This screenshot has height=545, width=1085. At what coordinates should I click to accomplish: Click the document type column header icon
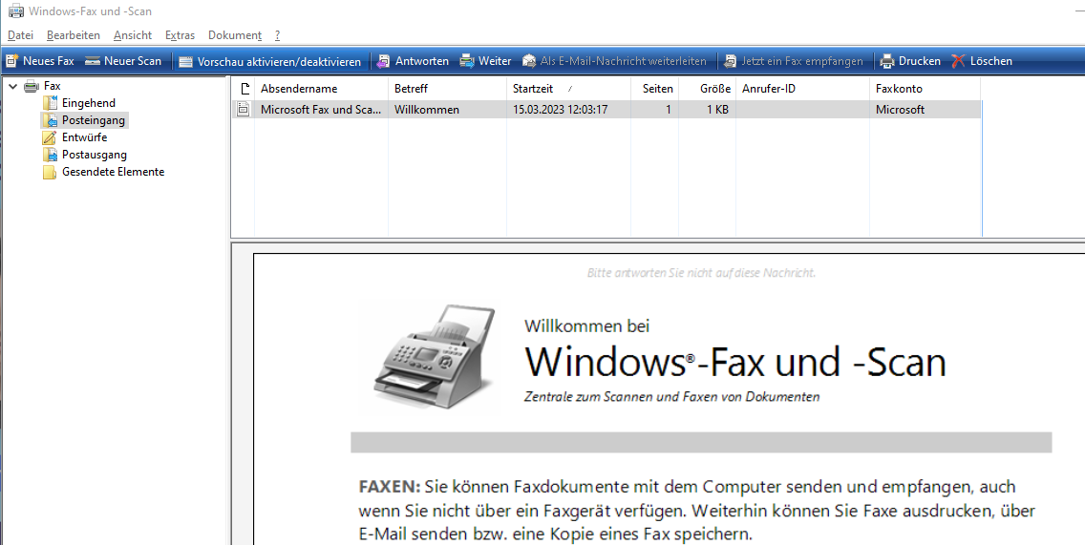tap(244, 89)
